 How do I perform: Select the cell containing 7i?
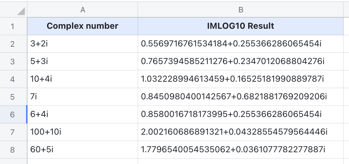coord(83,97)
